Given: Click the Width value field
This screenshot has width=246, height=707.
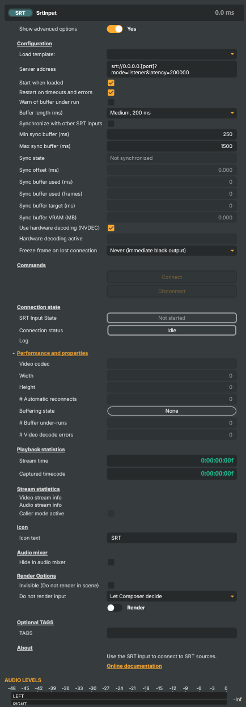Looking at the screenshot, I should (x=172, y=375).
